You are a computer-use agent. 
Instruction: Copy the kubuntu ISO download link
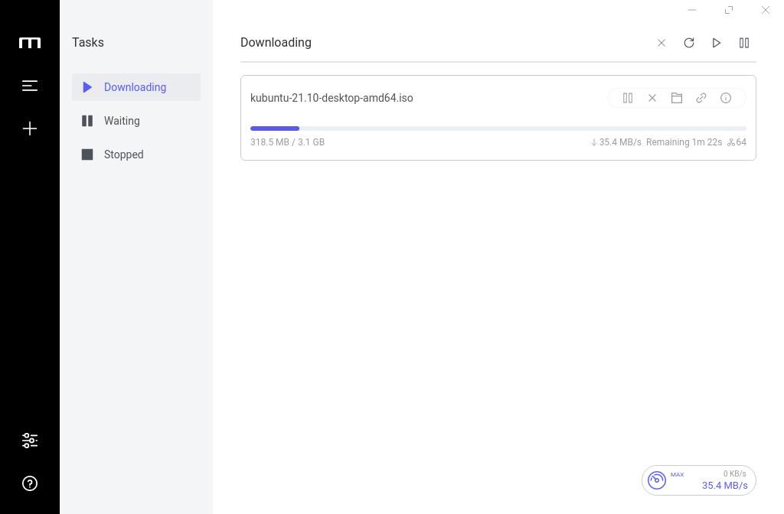tap(701, 98)
